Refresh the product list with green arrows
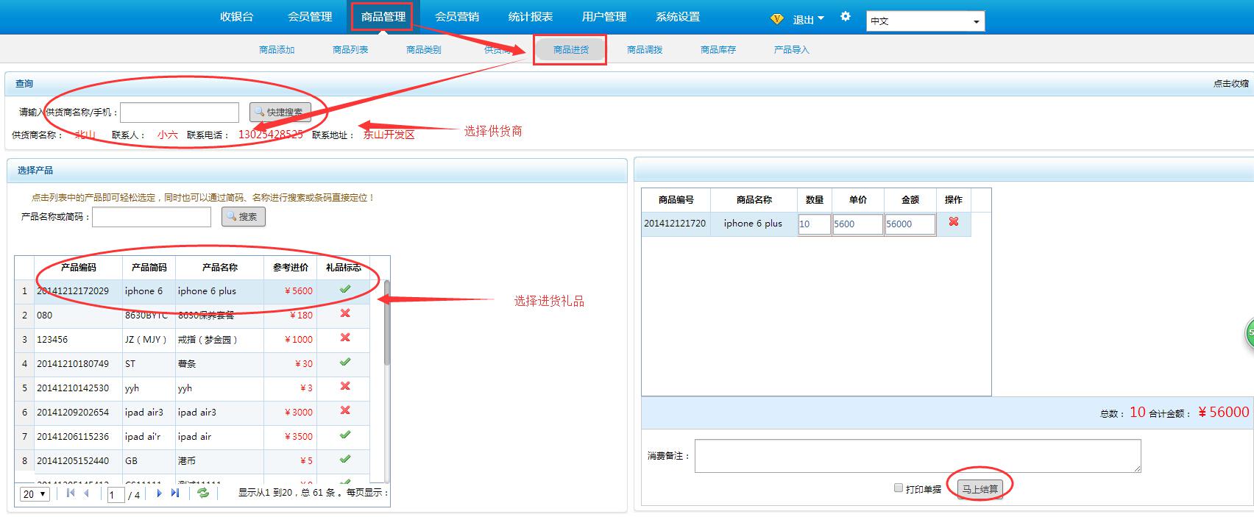The image size is (1254, 517). click(203, 493)
